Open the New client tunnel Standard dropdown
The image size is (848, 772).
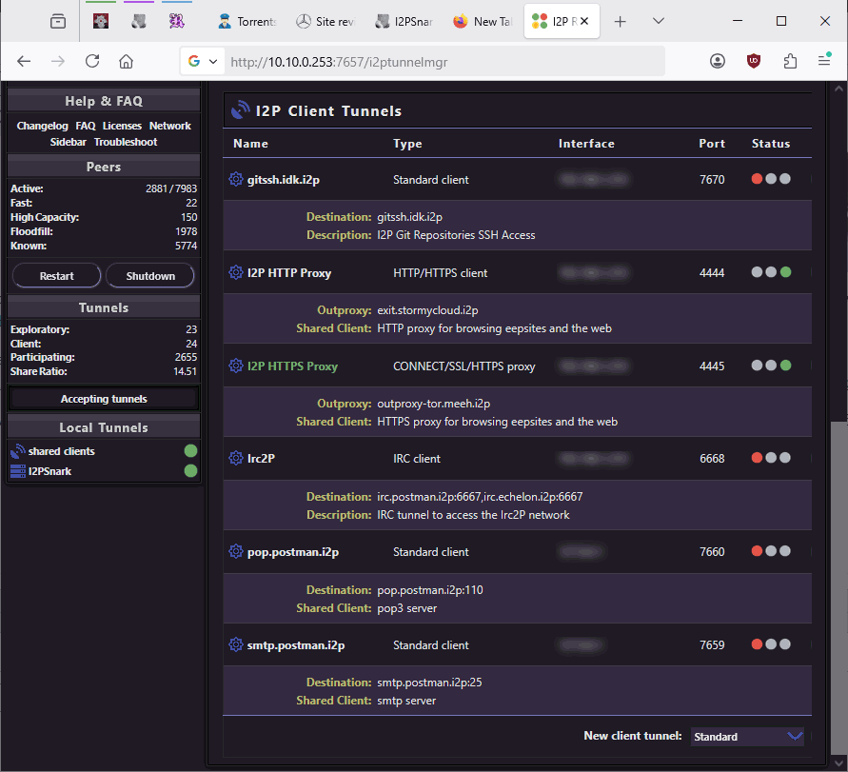[747, 736]
